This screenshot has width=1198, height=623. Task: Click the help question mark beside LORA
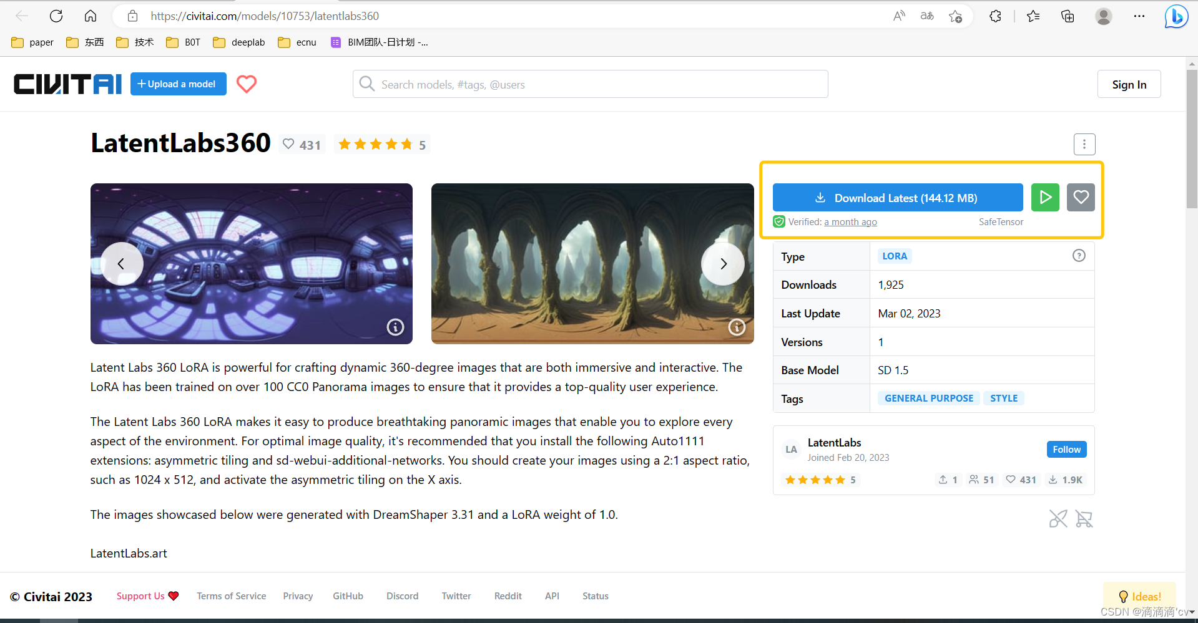[x=1079, y=256]
